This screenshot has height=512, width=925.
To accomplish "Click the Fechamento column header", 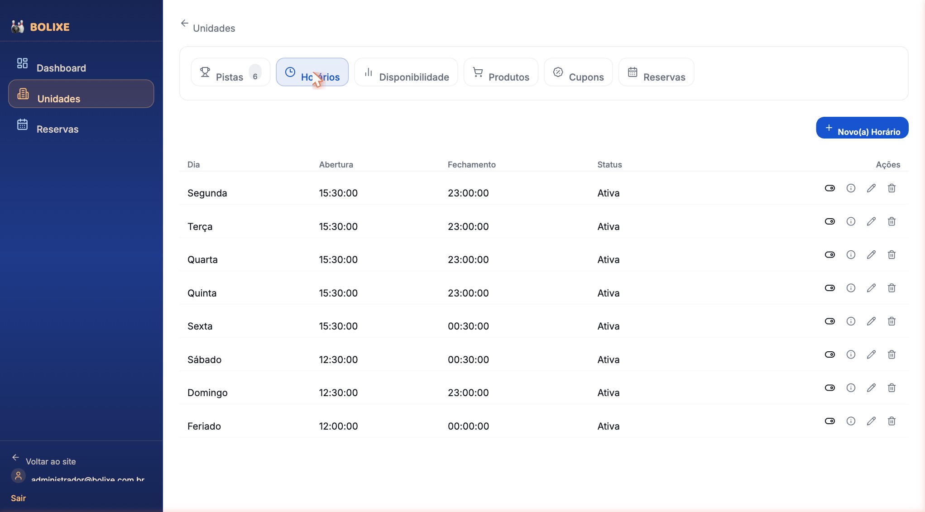I will click(x=471, y=164).
